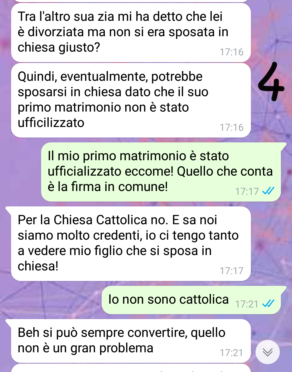Select the green 'Io non sono cattolica' bubble
Image resolution: width=292 pixels, height=372 pixels.
[191, 300]
